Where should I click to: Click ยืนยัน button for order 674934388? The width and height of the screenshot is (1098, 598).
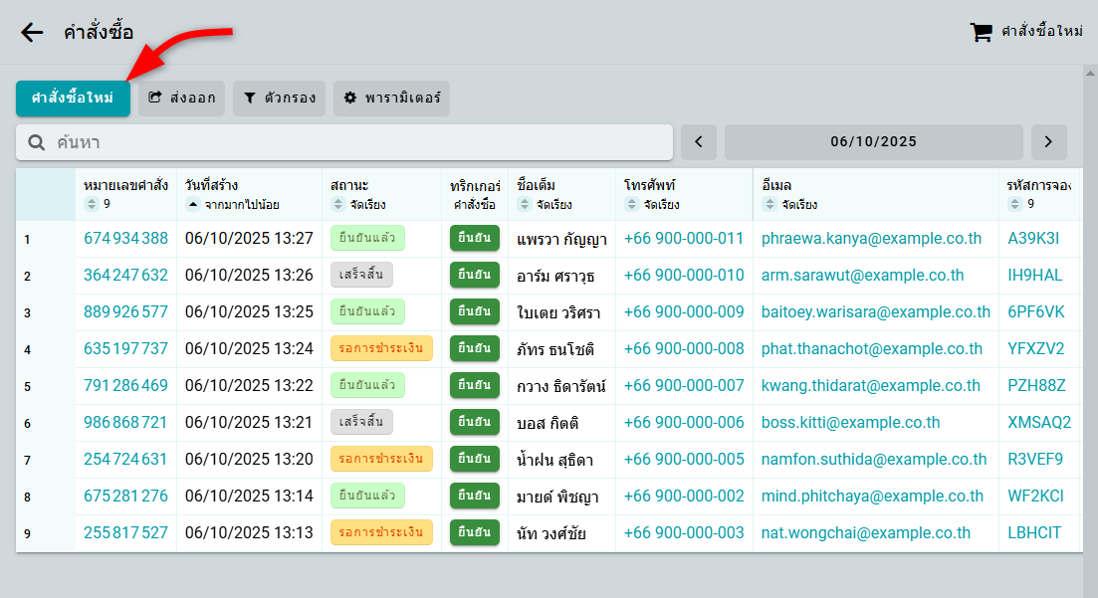(474, 239)
